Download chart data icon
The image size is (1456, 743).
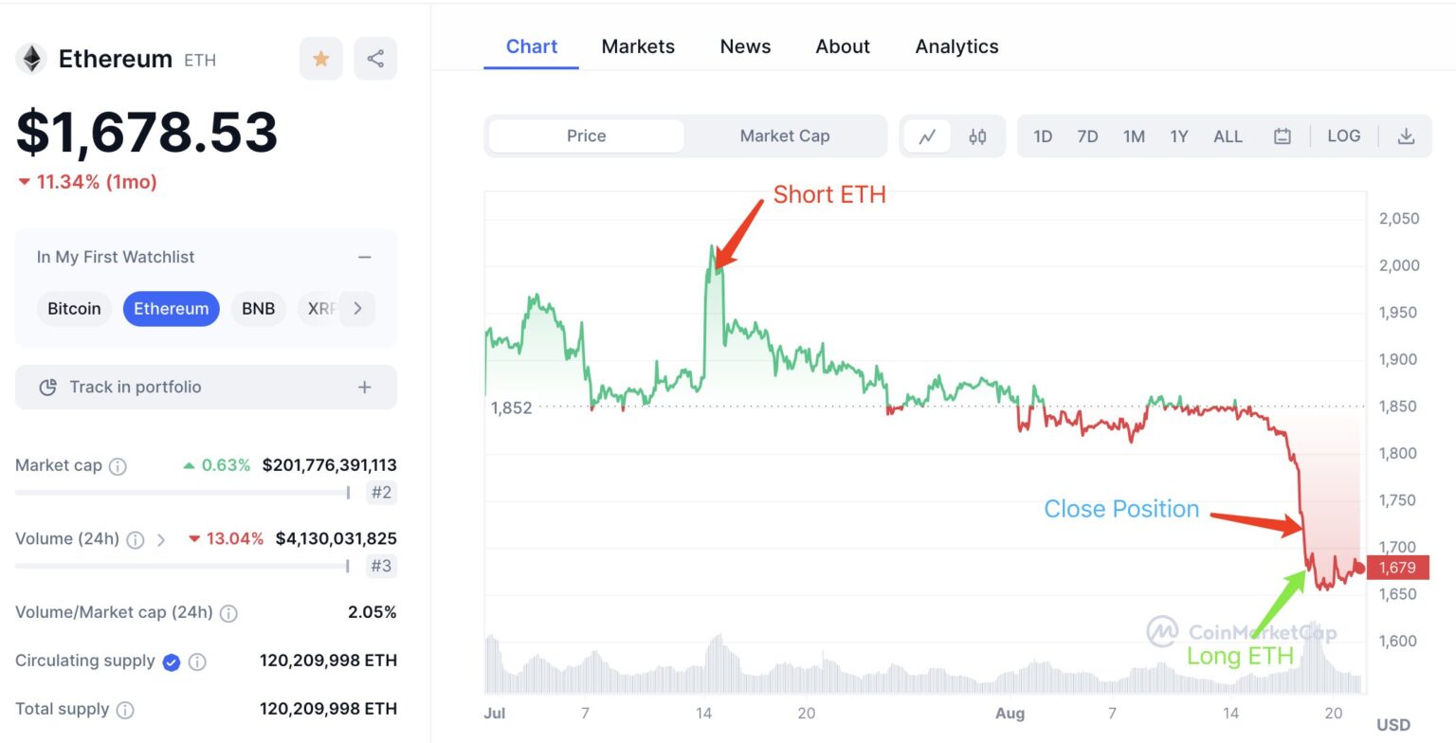pyautogui.click(x=1406, y=136)
